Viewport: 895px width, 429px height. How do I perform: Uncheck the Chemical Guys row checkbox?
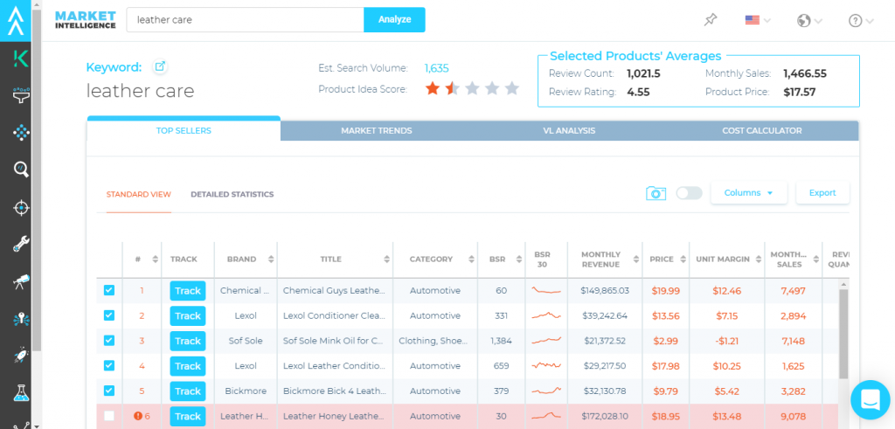109,290
